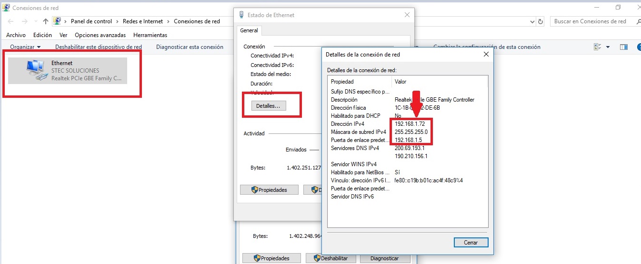Close the Detalles de la conexión dialog with X
The image size is (641, 264).
pyautogui.click(x=486, y=55)
